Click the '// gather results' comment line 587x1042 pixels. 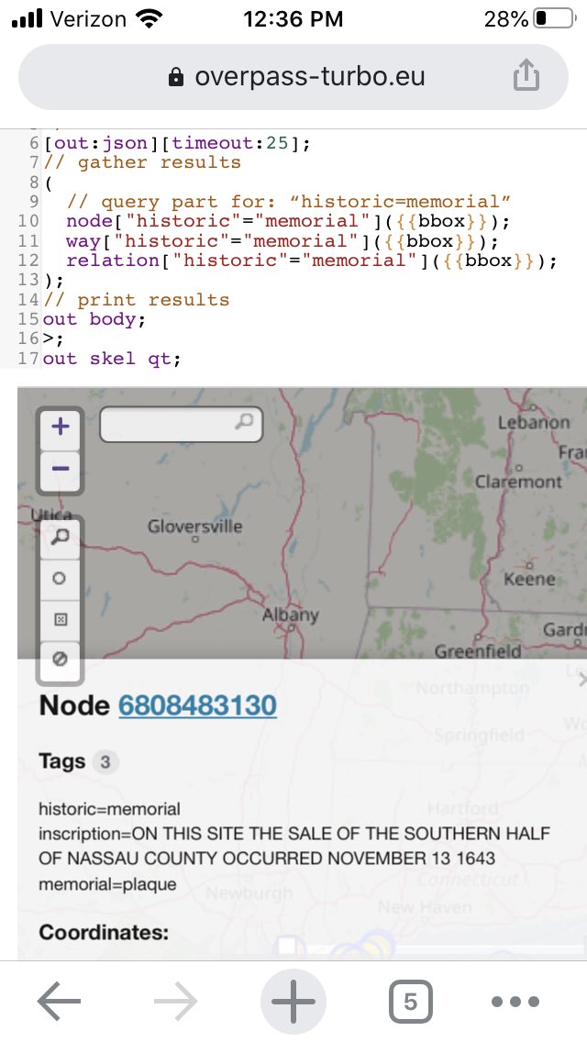point(141,162)
